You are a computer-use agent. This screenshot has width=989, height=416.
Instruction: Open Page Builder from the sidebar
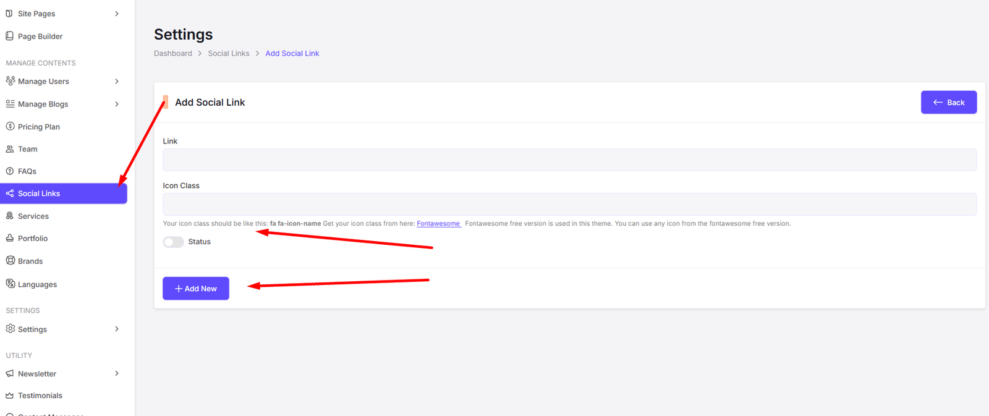coord(40,36)
